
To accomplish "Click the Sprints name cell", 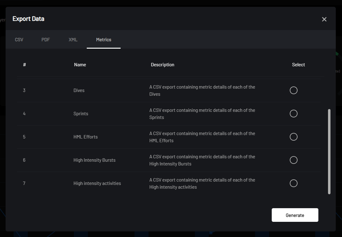I will 81,114.
